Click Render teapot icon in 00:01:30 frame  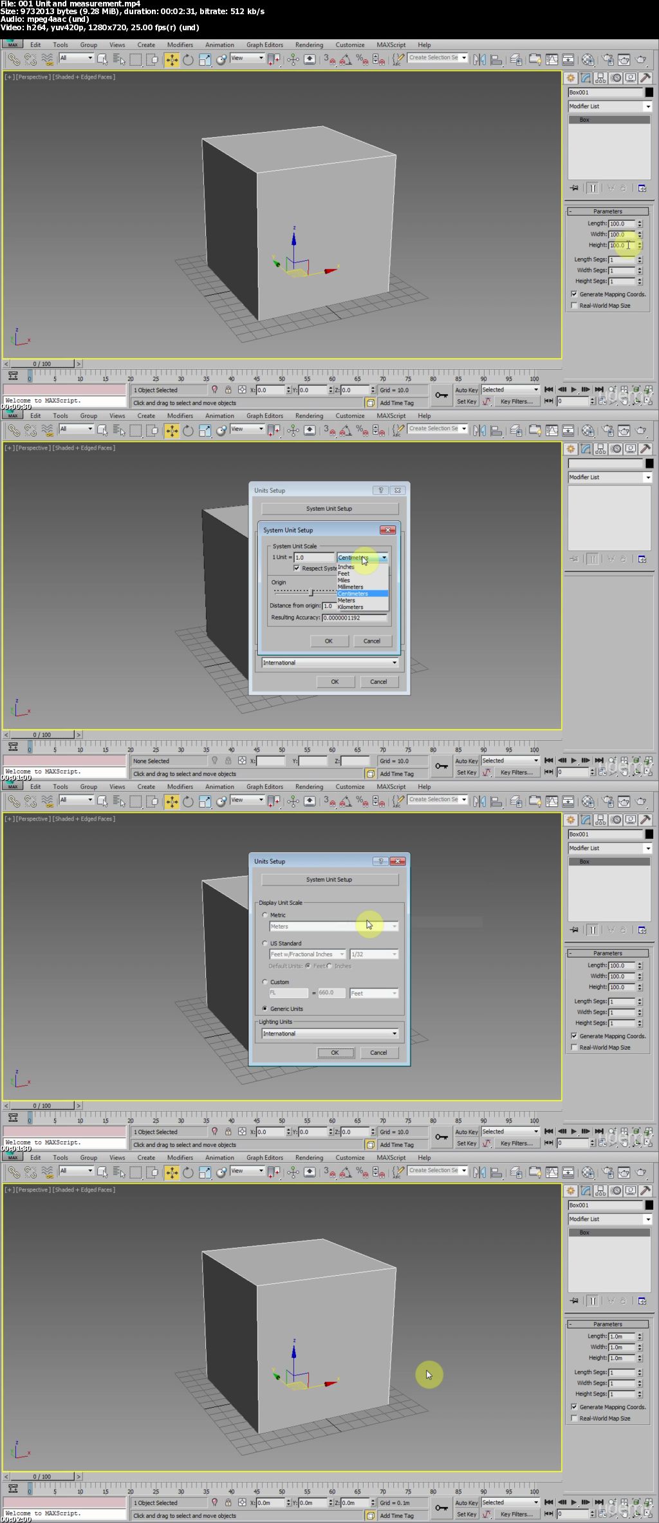click(641, 802)
